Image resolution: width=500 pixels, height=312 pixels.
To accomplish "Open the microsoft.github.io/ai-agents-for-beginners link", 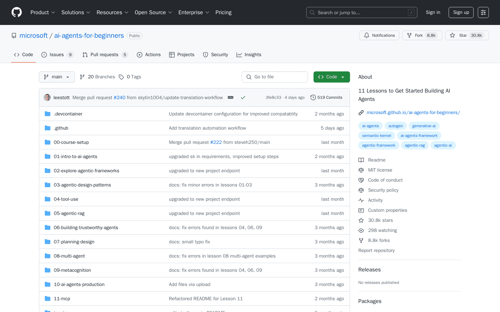I will tap(414, 112).
